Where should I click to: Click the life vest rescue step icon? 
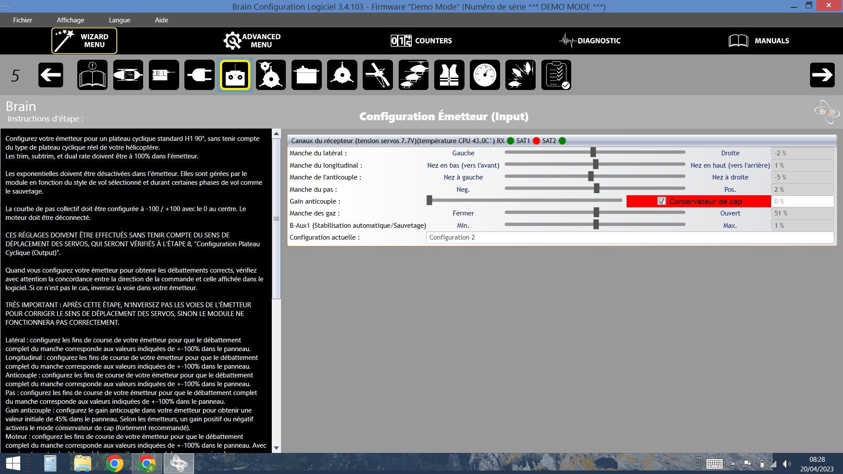[x=449, y=75]
